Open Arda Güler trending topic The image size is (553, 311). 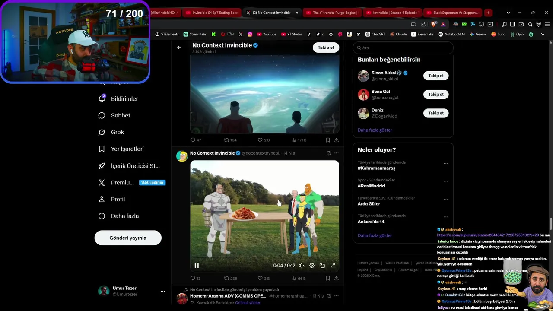(x=369, y=204)
